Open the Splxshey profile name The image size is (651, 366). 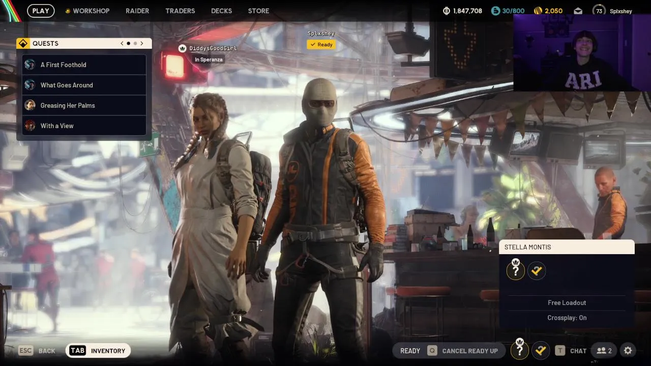click(621, 11)
